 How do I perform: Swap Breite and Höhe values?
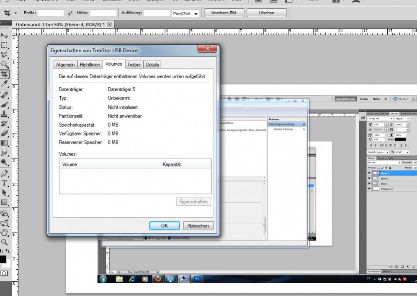[x=70, y=13]
